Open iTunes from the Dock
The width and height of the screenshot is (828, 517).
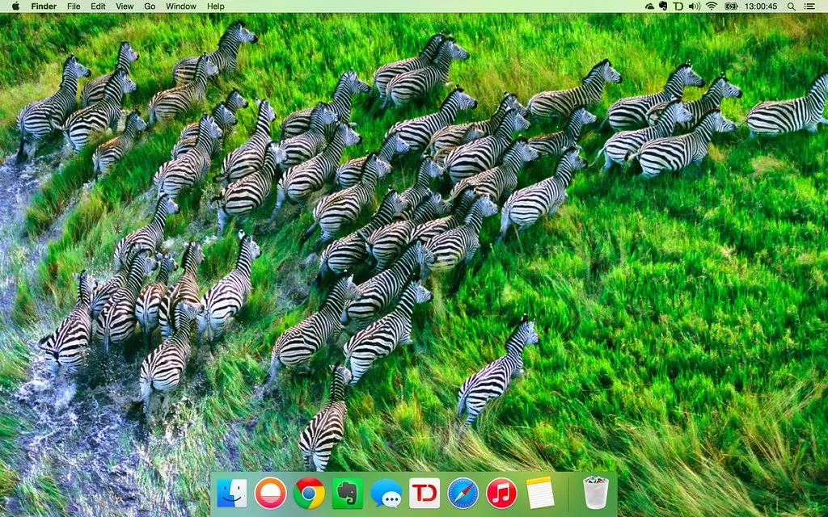(501, 494)
